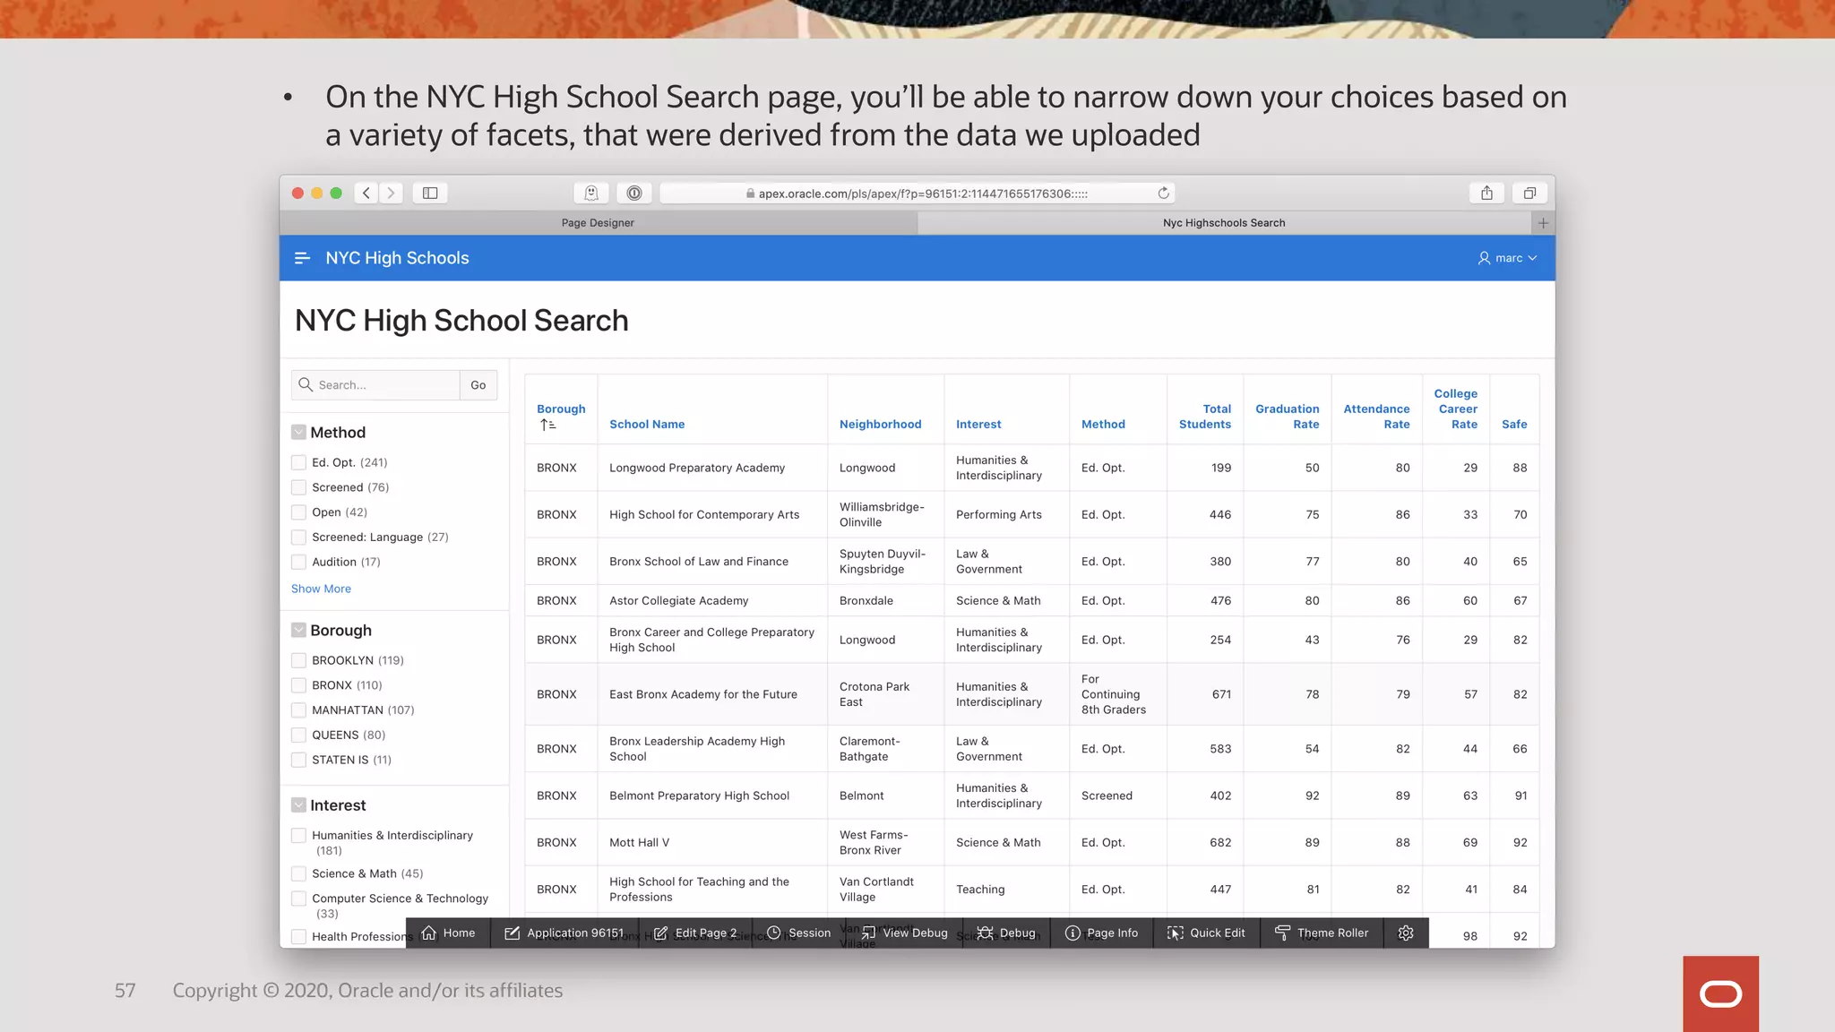
Task: Click Show More under Method
Action: [x=321, y=589]
